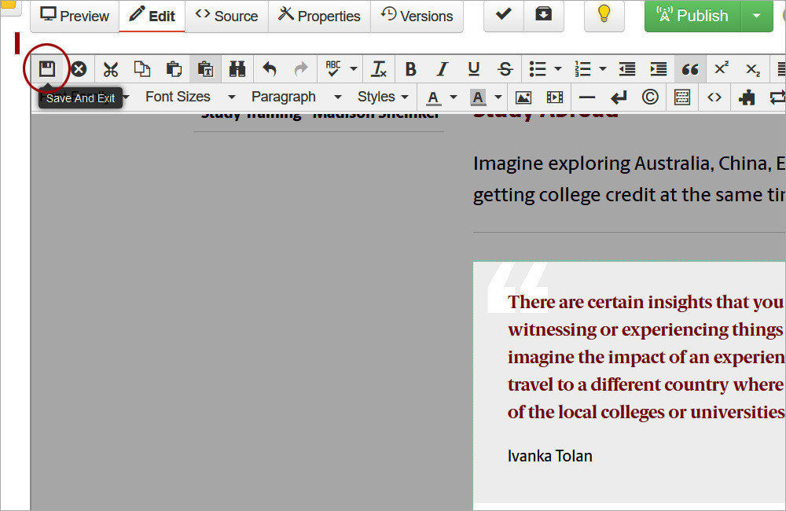
Task: Toggle italic formatting
Action: click(442, 69)
